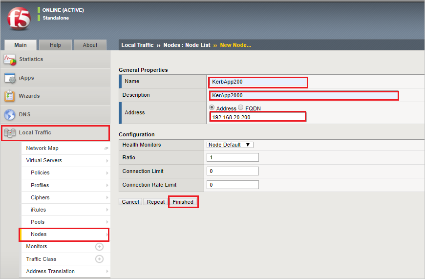This screenshot has width=425, height=279.
Task: Open the Health Monitors dropdown
Action: (230, 145)
